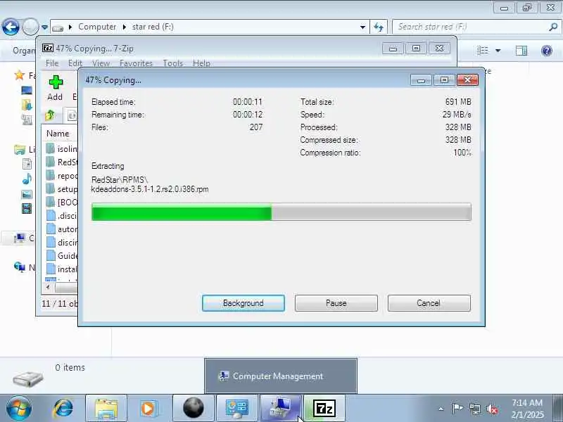563x422 pixels.
Task: Open the Start menu orb
Action: (19, 409)
